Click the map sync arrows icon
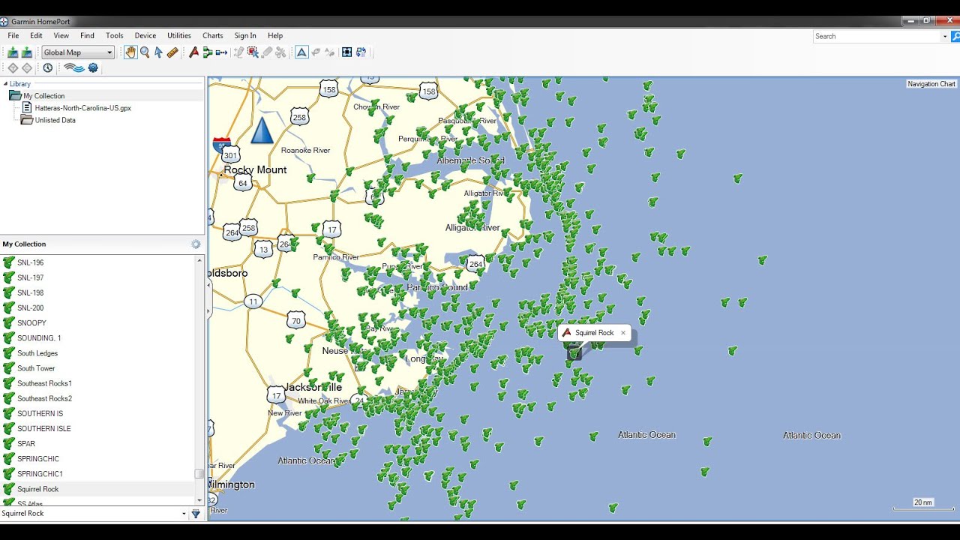The image size is (960, 540). point(361,52)
